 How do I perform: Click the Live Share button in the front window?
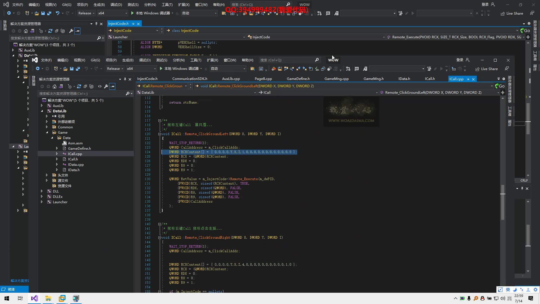point(487,69)
